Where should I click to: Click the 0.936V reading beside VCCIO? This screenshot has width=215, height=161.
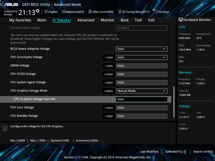[x=109, y=74]
